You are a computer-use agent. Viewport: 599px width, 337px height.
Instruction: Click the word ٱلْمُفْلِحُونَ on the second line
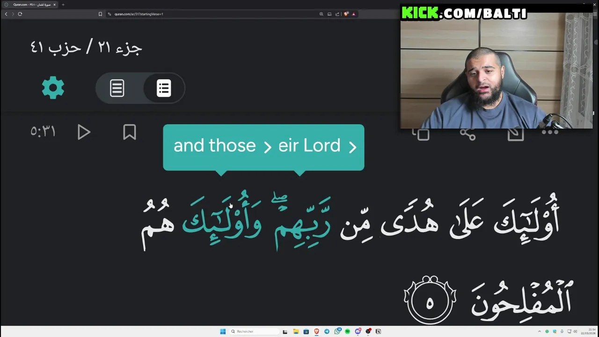coord(522,300)
